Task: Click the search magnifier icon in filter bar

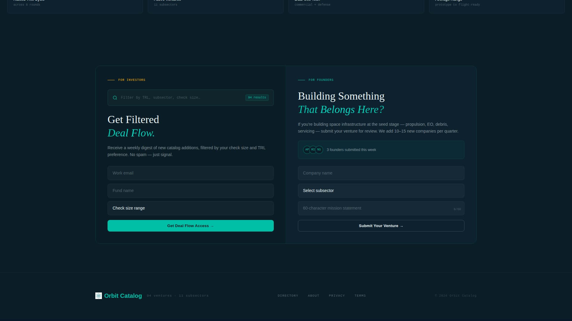Action: (x=115, y=98)
